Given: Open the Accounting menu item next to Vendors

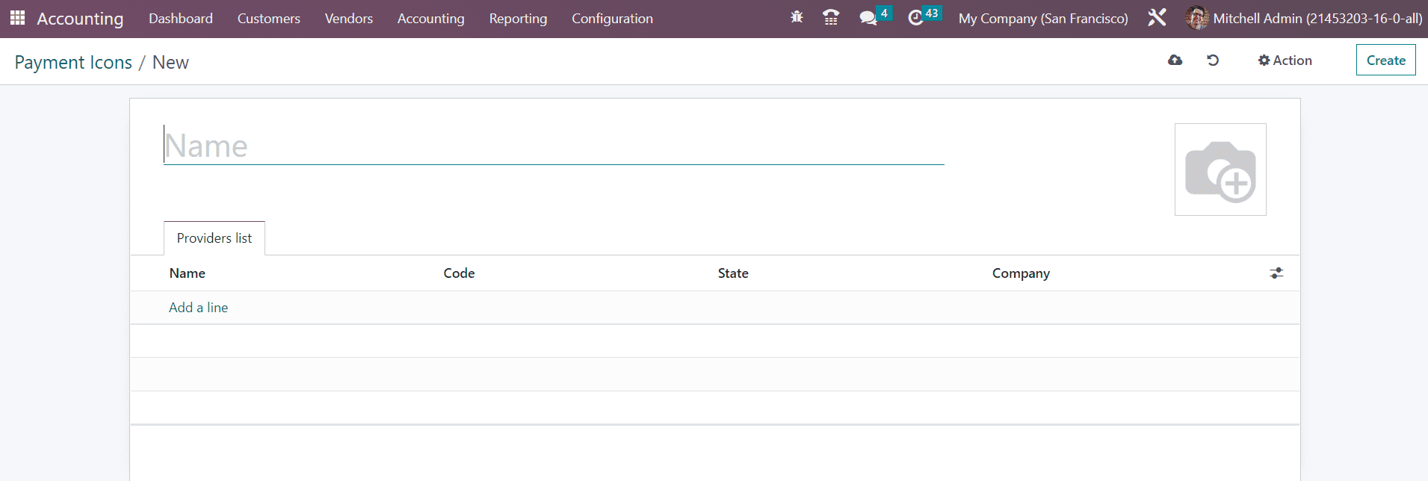Looking at the screenshot, I should click(431, 19).
